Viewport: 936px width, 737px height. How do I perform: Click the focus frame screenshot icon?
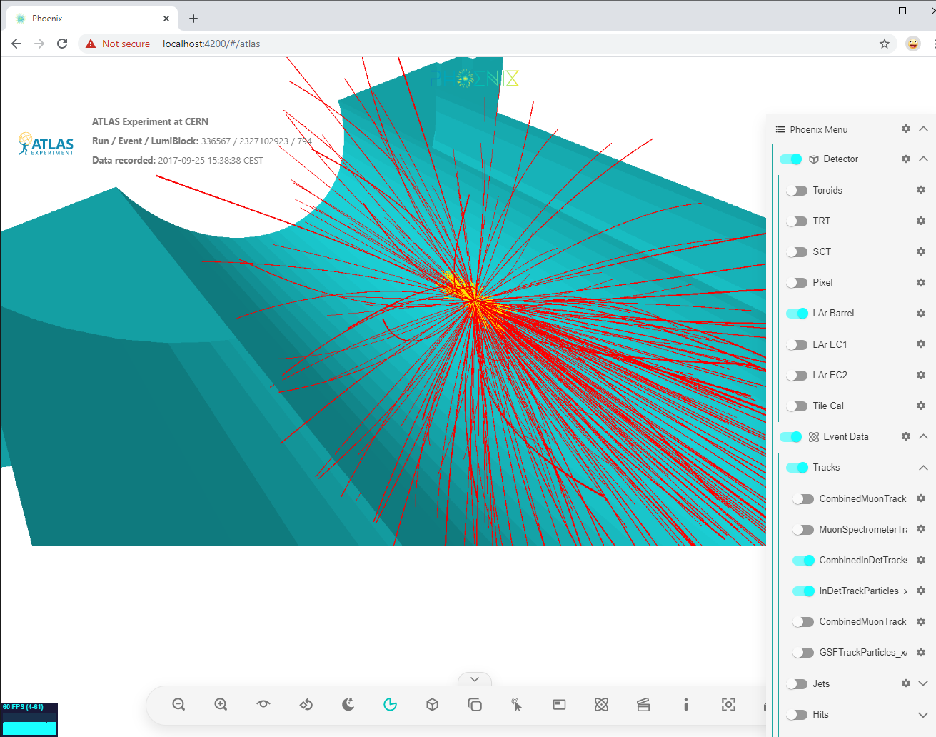coord(728,705)
